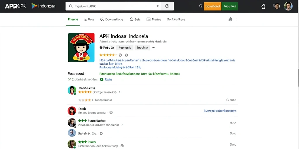Click the APK site logo in header
Viewport: 299px width, 149px height.
tap(15, 6)
